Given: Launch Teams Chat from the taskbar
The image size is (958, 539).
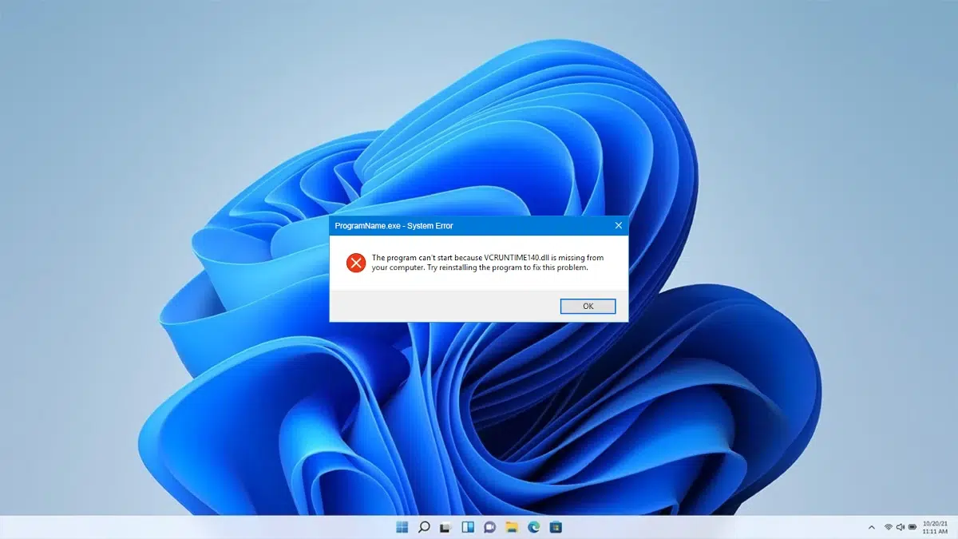Looking at the screenshot, I should click(x=489, y=527).
